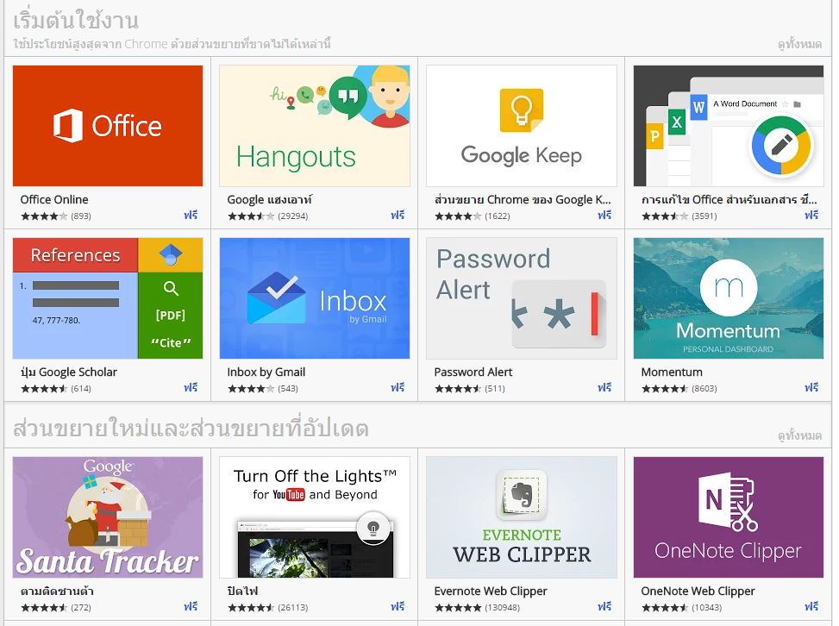Click the star rating for Password Alert
The image size is (839, 626).
[x=458, y=388]
